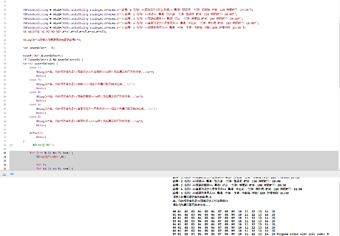Screen dimensions: 340x236
Task: Click the mts1 NSMutableString declaration line
Action: click(138, 10)
